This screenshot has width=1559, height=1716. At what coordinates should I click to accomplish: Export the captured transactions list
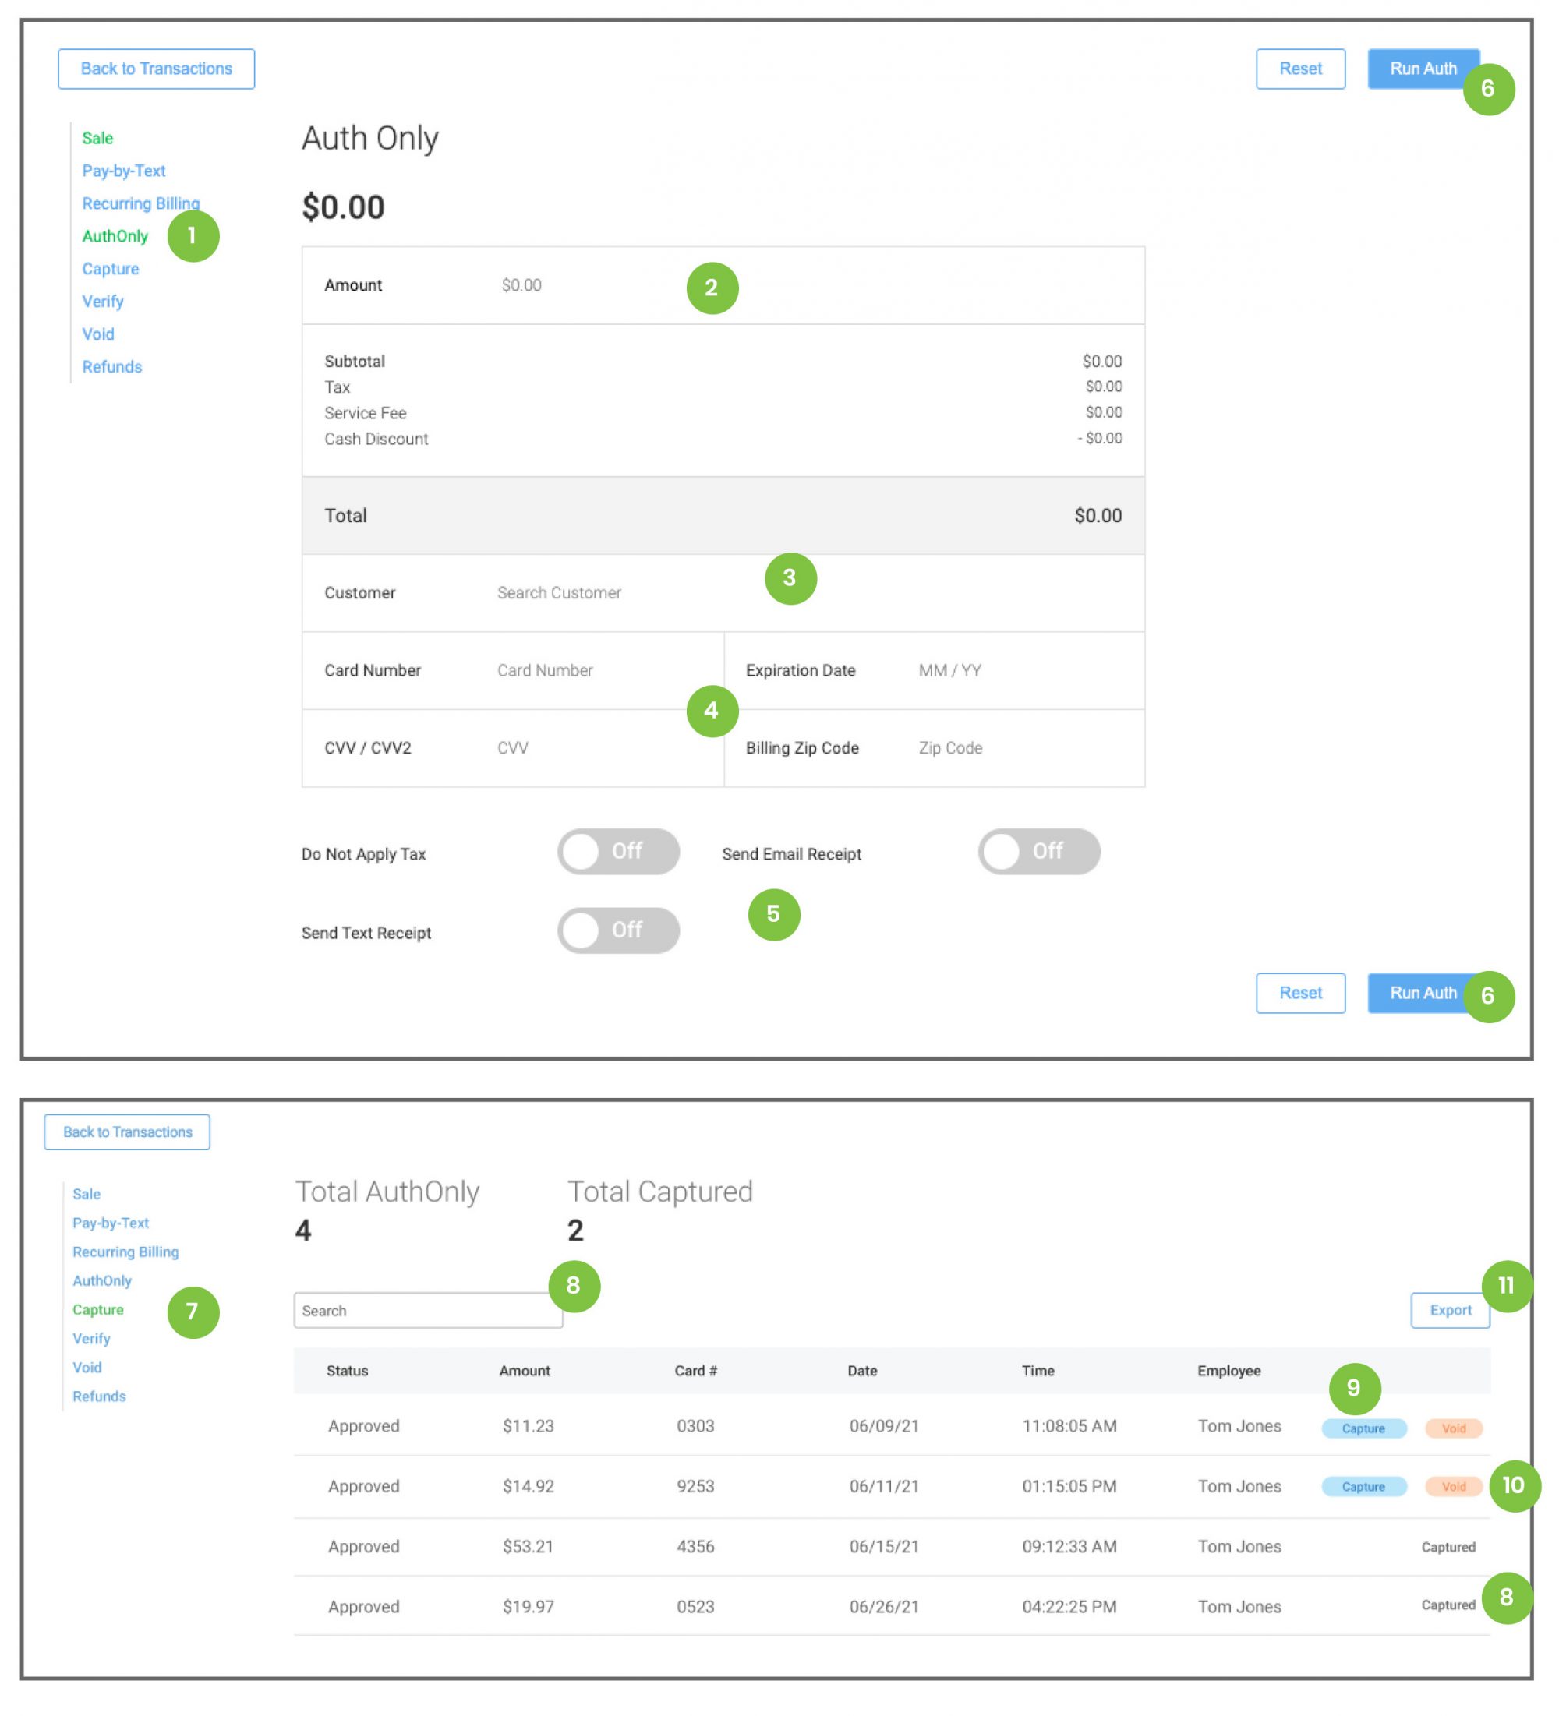click(x=1450, y=1310)
